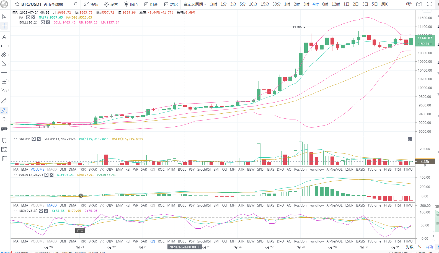This screenshot has height=253, width=439.
Task: Expand the right side panel arrow
Action: [433, 236]
